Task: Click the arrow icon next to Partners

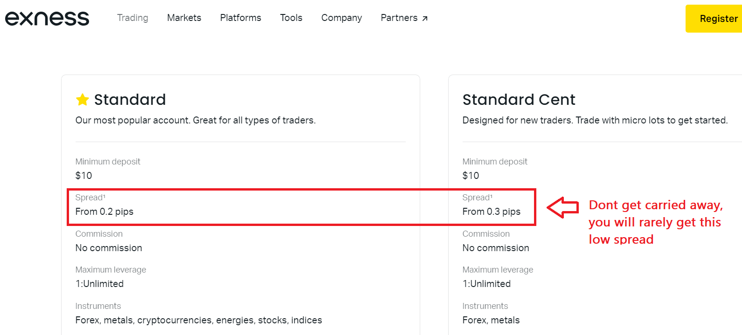Action: [x=425, y=19]
